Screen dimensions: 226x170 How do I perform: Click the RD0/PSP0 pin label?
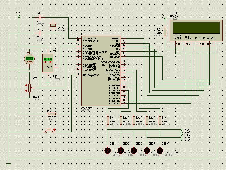114,85
